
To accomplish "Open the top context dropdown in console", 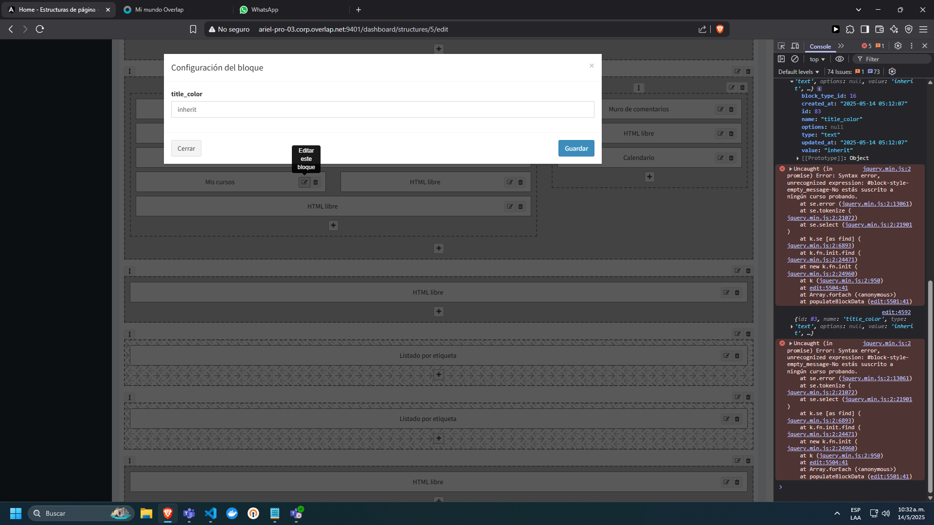I will pyautogui.click(x=817, y=59).
